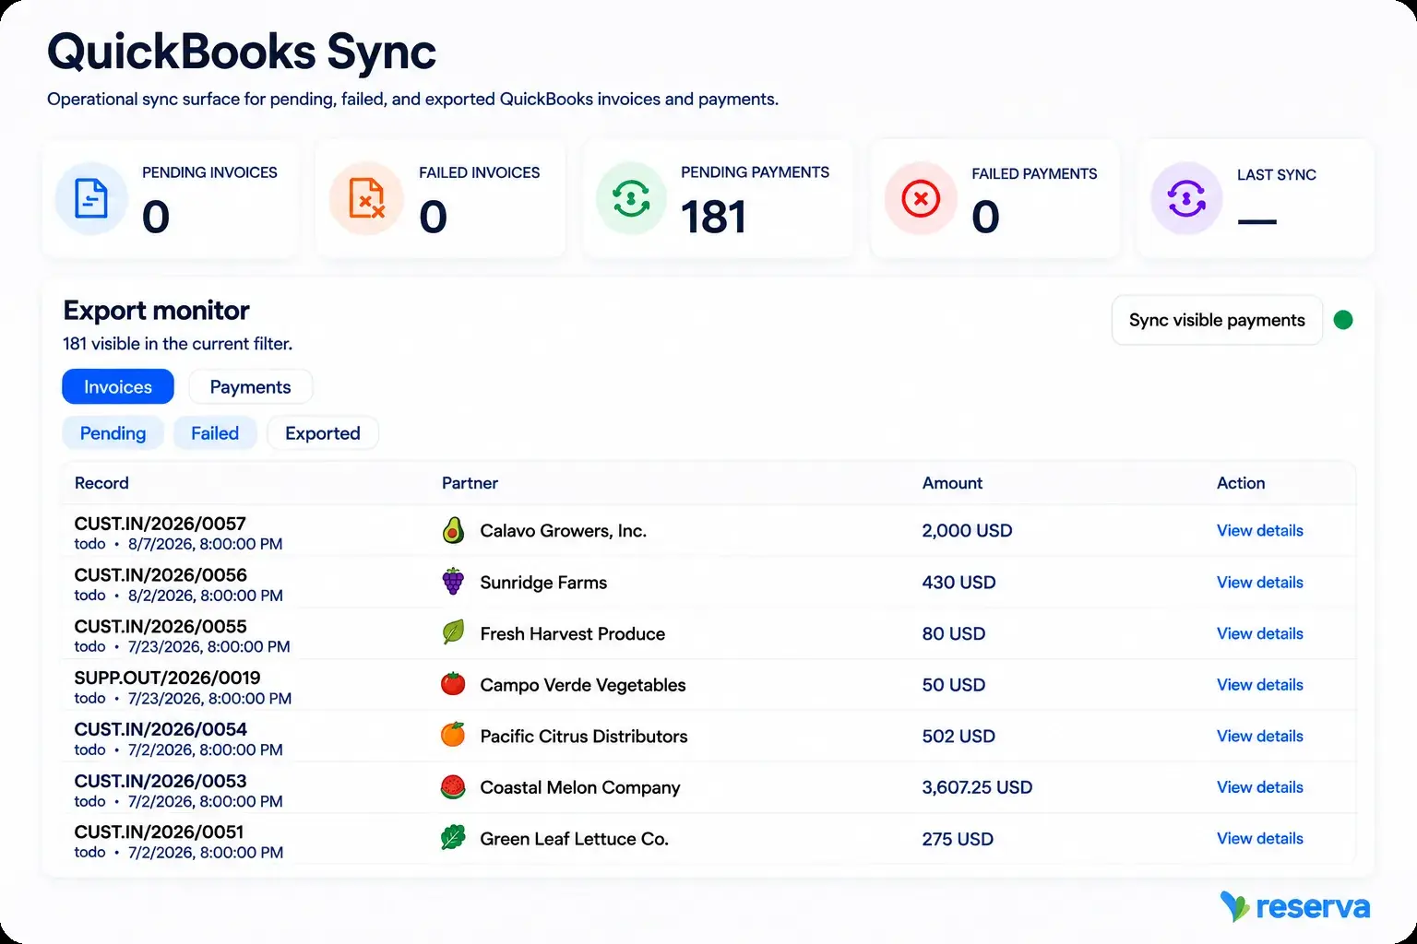
Task: Click the Partner column header
Action: coord(470,483)
